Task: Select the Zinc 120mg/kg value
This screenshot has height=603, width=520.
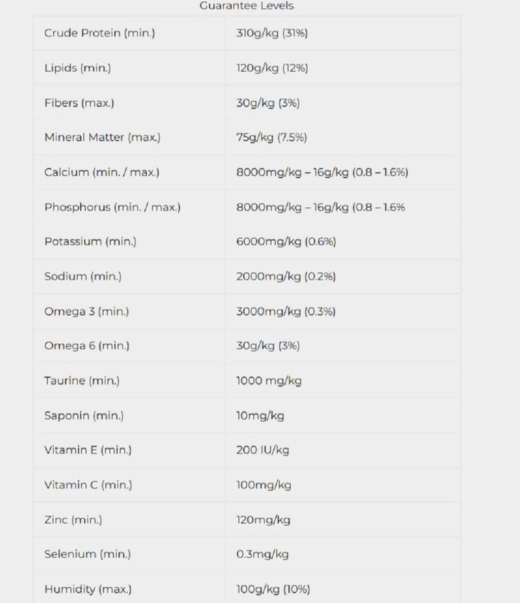Action: pyautogui.click(x=263, y=520)
